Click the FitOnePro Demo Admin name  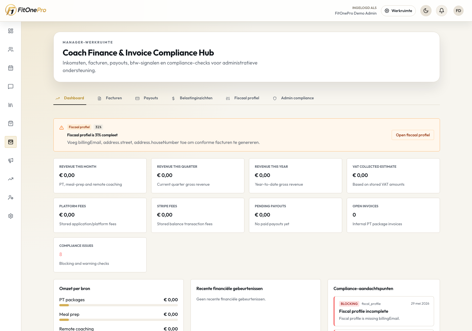[356, 13]
